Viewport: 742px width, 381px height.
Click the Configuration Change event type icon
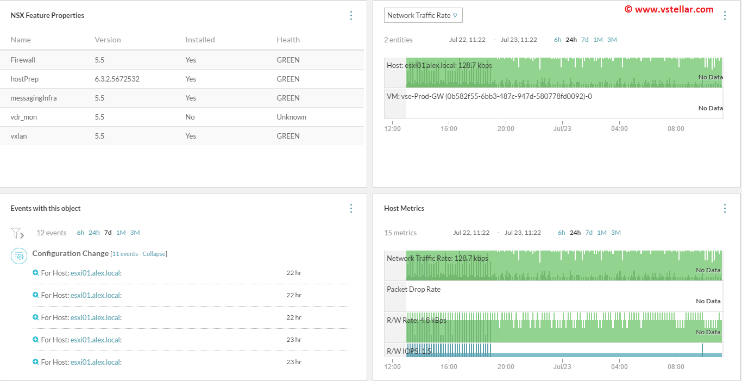(x=19, y=255)
